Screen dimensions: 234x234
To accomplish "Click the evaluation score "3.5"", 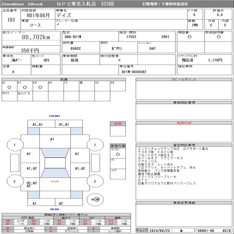I will [x=220, y=15].
